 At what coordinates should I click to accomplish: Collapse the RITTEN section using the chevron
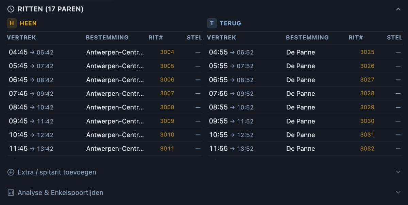point(398,9)
